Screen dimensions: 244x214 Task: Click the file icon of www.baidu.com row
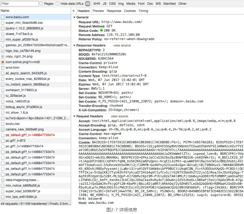3,17
